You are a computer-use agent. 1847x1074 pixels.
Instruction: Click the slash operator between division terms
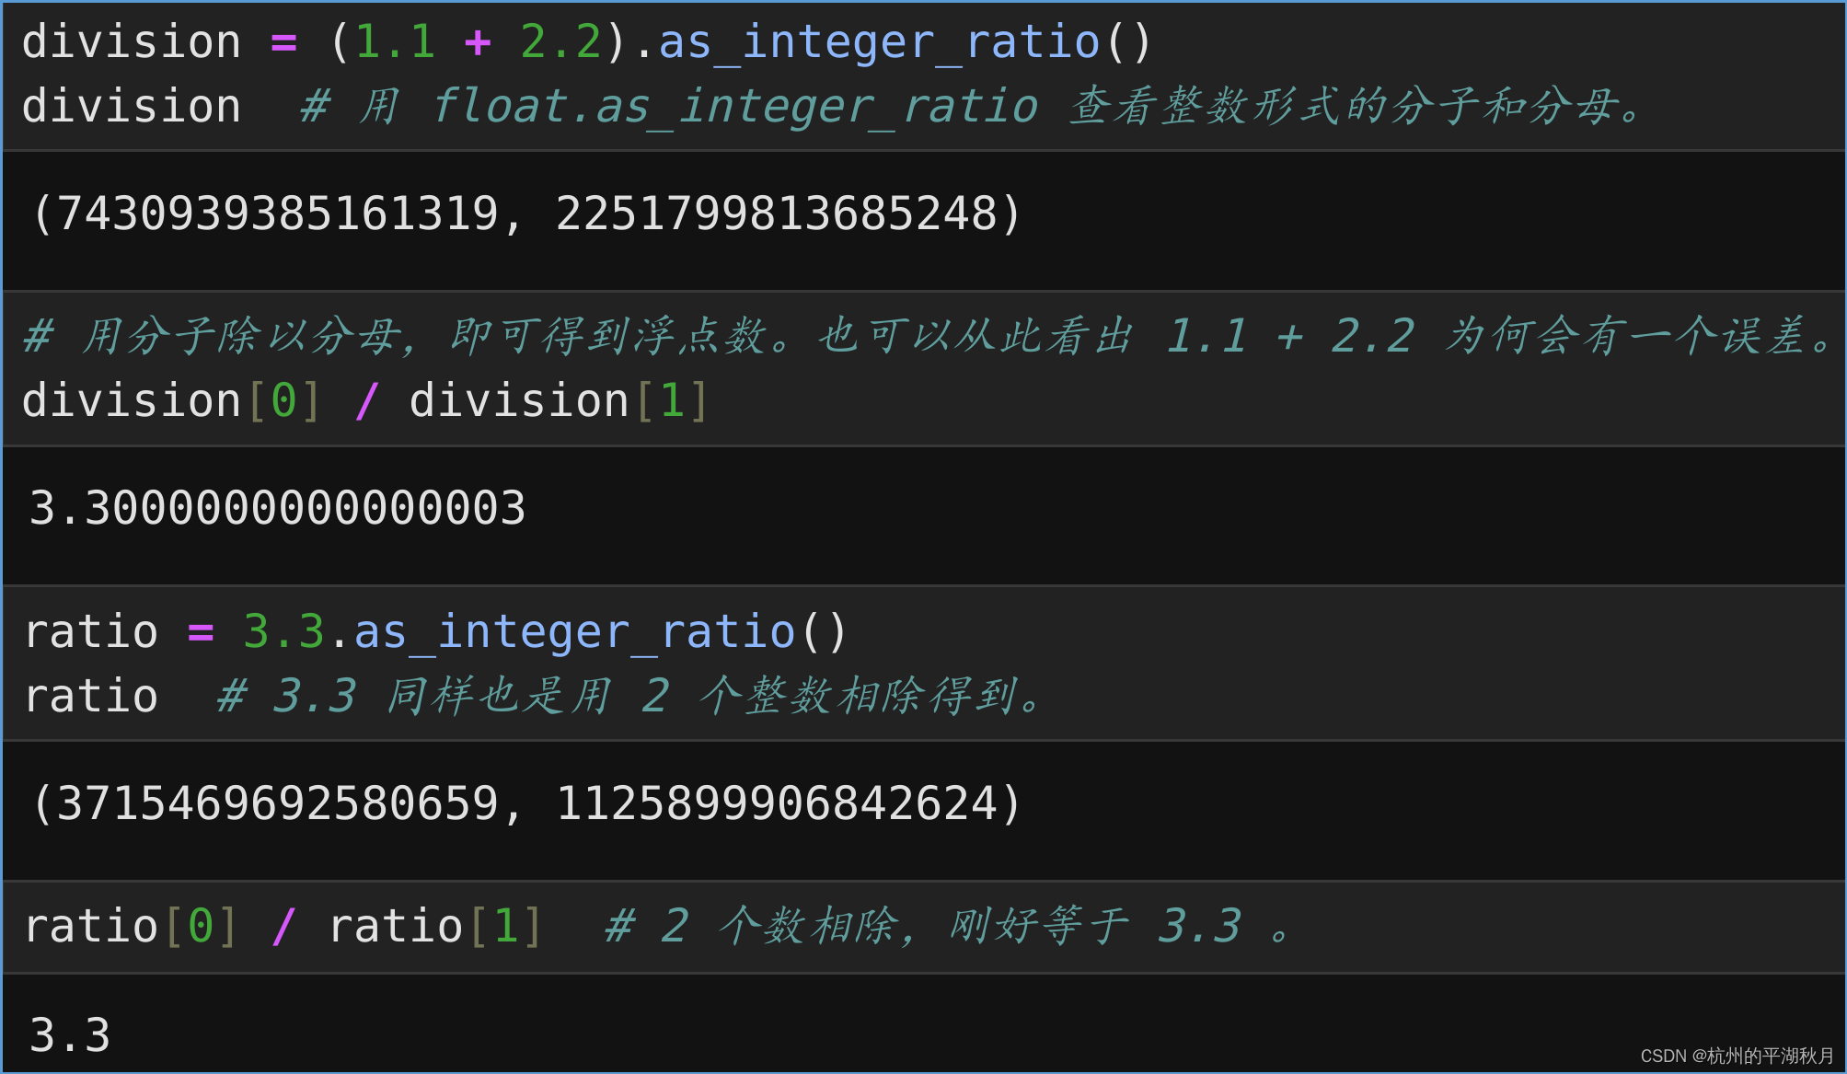366,401
